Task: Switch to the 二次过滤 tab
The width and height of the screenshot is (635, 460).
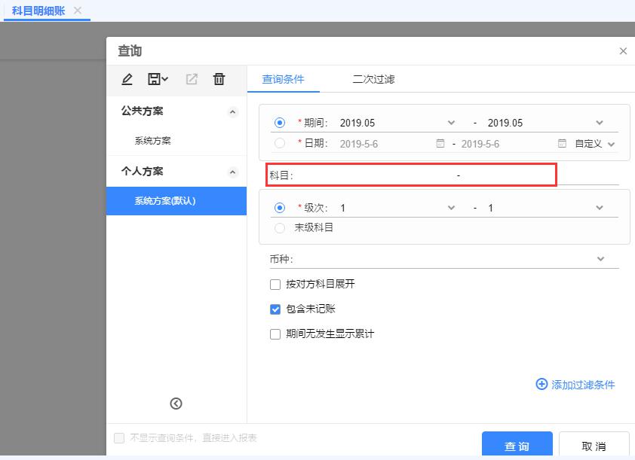Action: [x=373, y=79]
